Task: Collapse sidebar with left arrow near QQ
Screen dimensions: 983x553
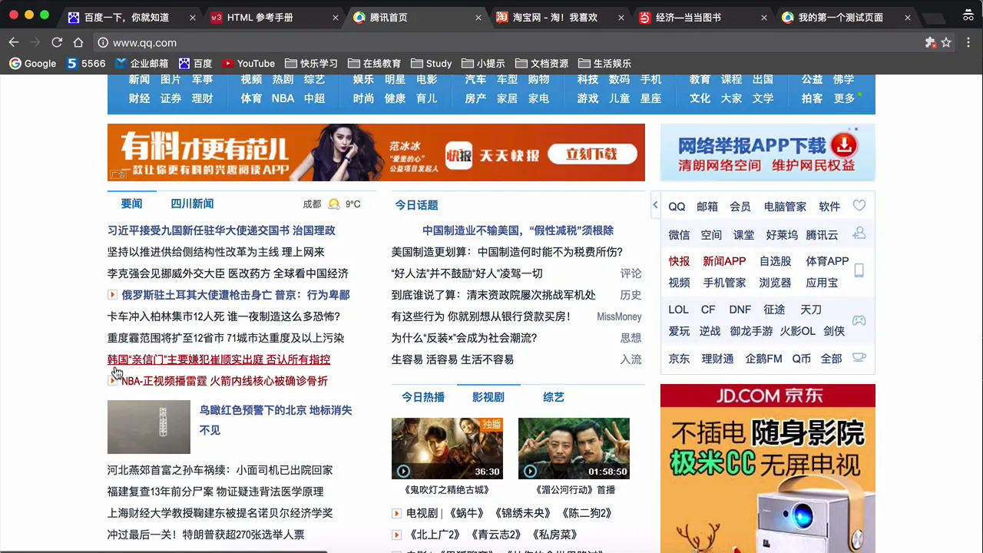Action: (x=655, y=205)
